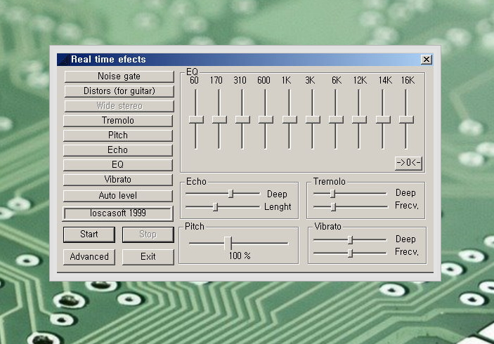This screenshot has width=494, height=344.
Task: Click the Exit button
Action: [148, 257]
